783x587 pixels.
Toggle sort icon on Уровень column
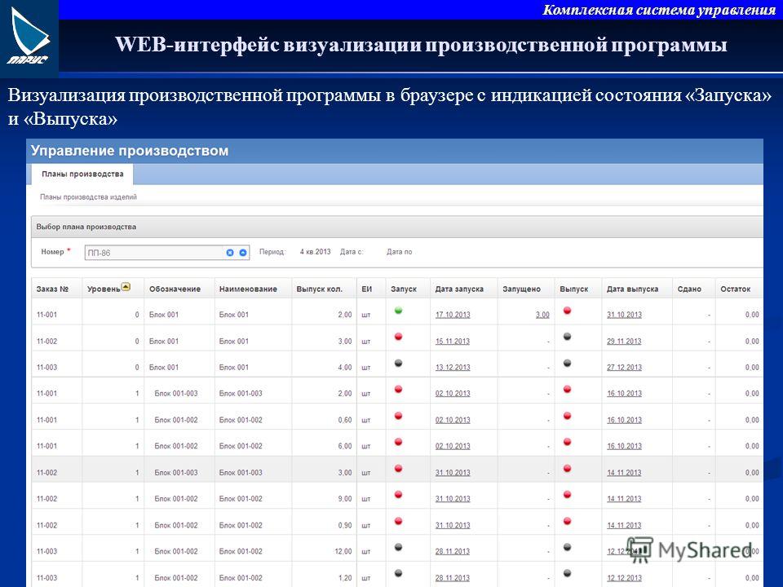pos(126,287)
